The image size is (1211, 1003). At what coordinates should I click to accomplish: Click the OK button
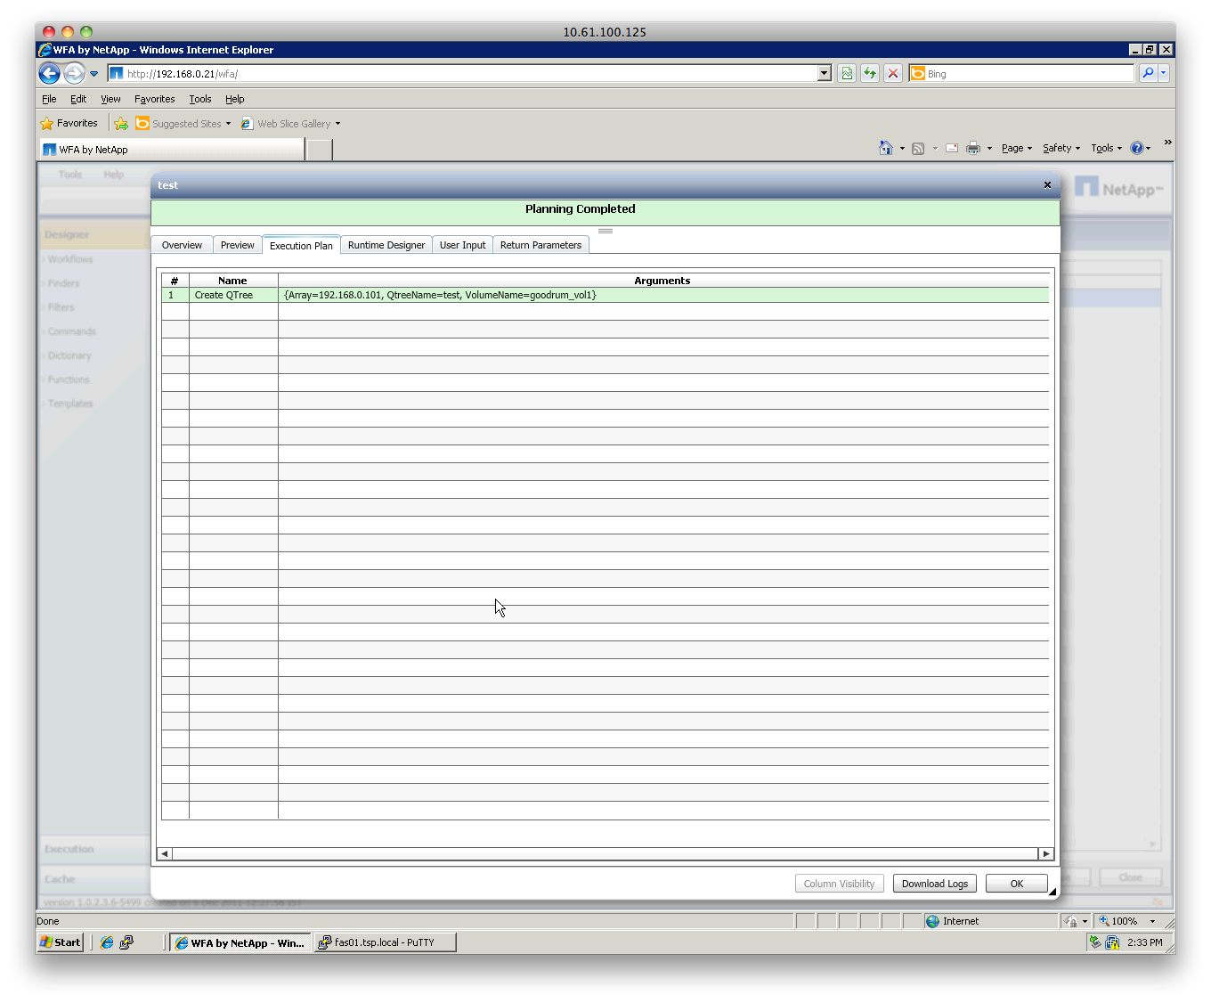point(1017,884)
